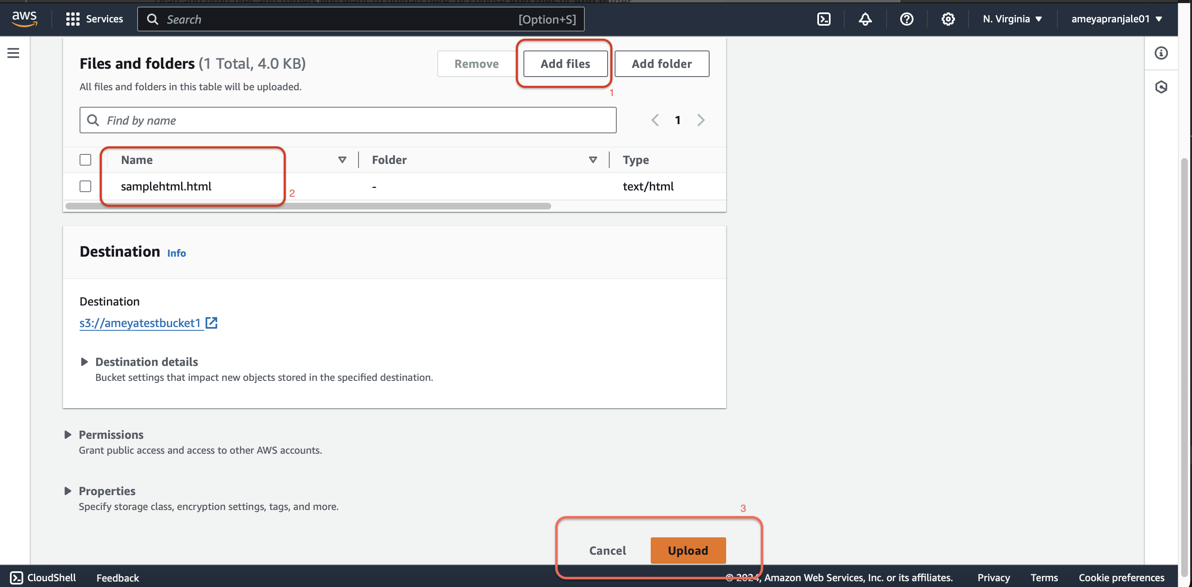
Task: Open the hexagon tools icon on the right sidebar
Action: click(1161, 87)
